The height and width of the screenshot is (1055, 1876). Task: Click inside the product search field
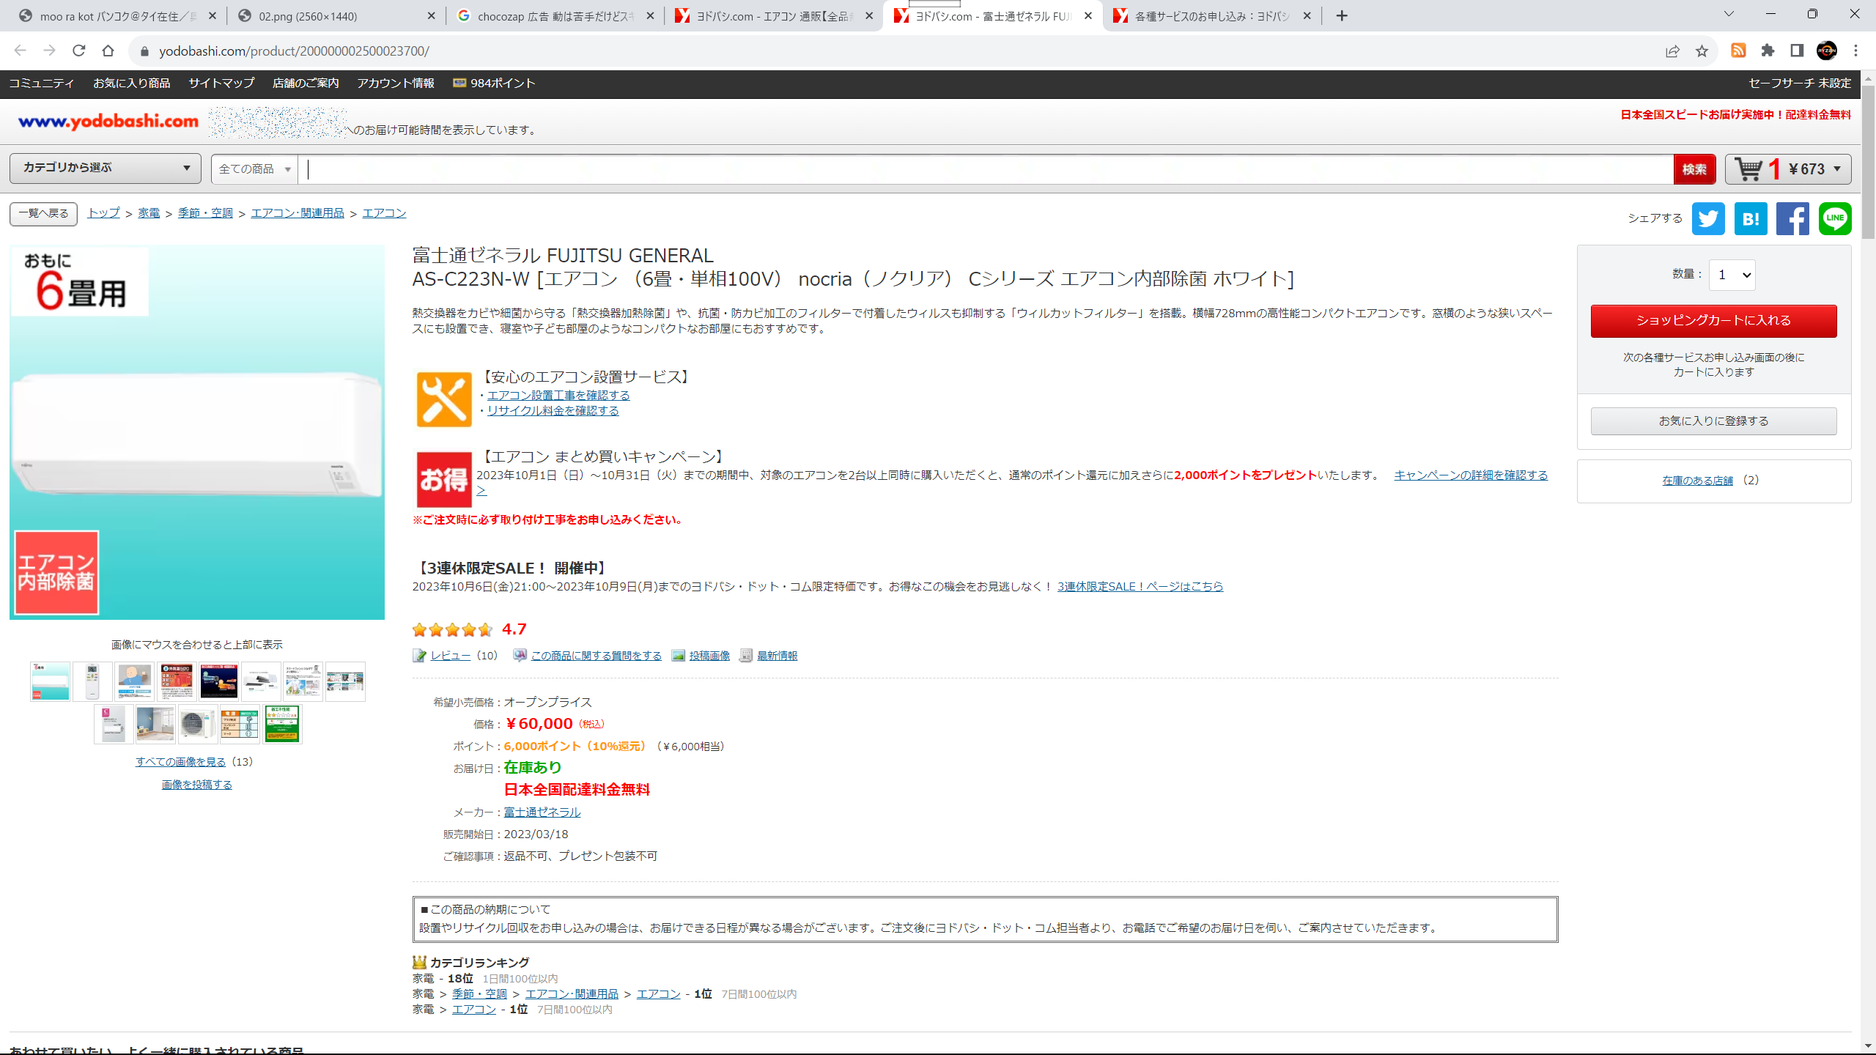[986, 169]
